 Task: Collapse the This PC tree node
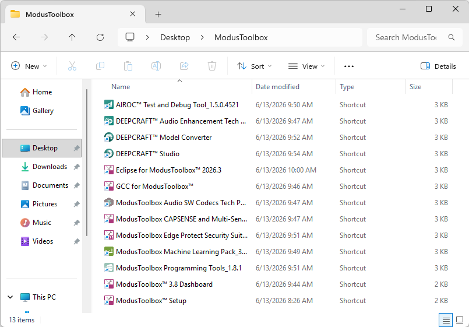[10, 297]
